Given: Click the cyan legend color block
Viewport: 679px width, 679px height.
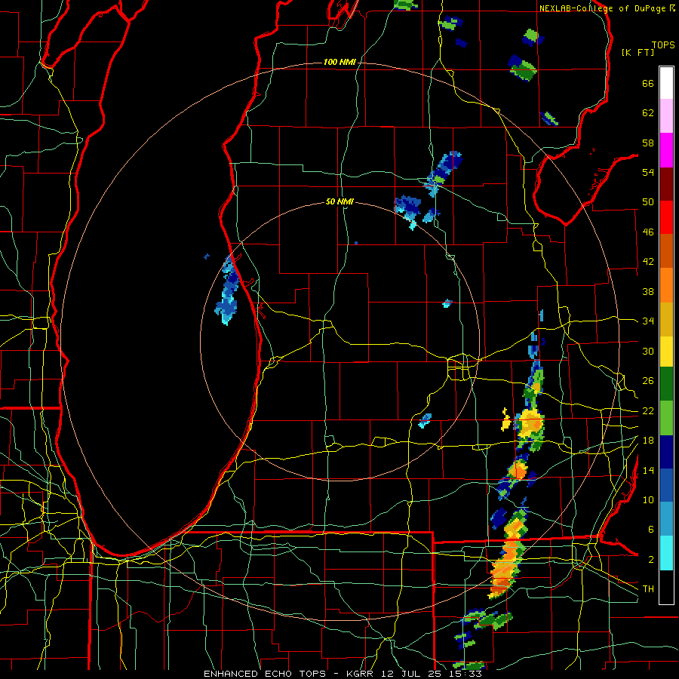Looking at the screenshot, I should [666, 554].
